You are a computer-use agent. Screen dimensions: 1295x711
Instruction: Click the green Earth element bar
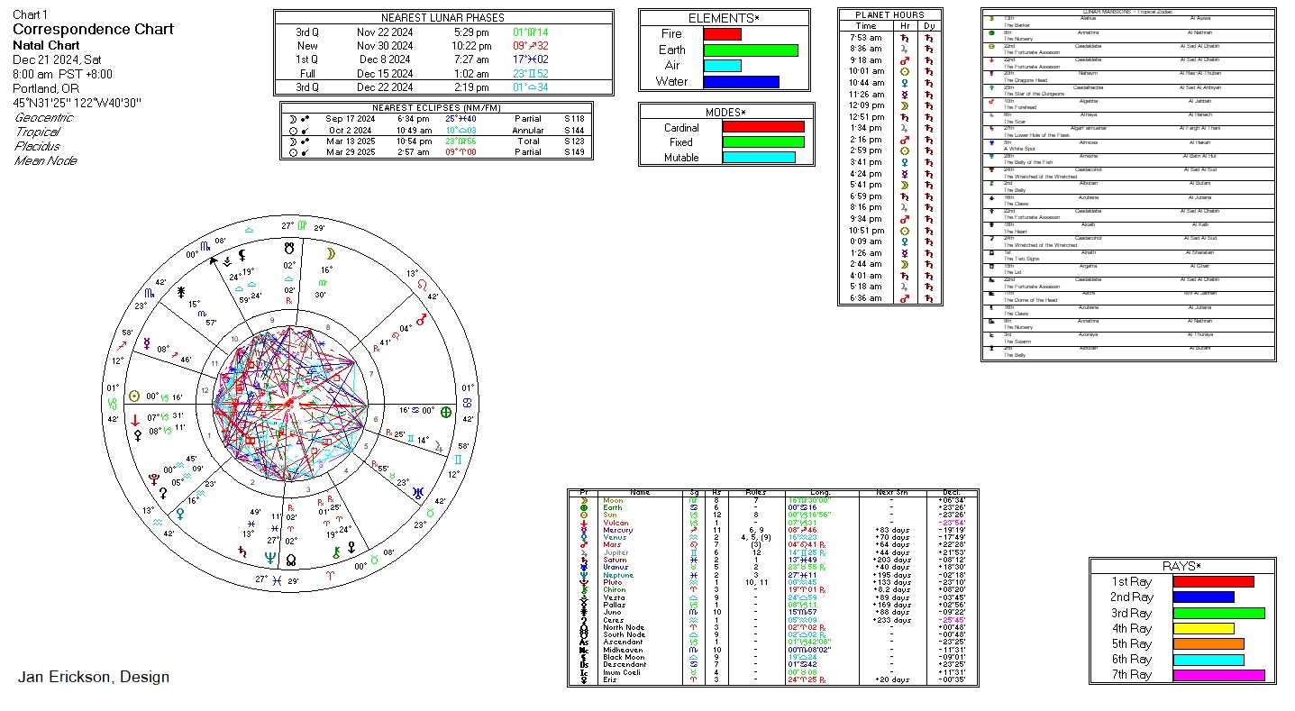(751, 50)
